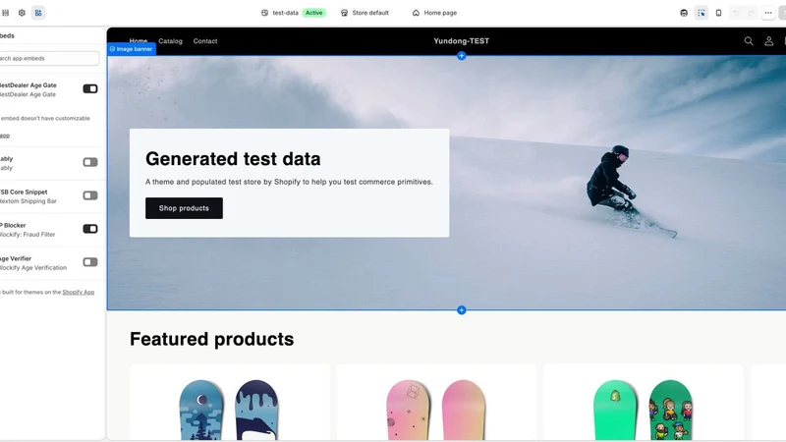Viewport: 786px width, 442px height.
Task: Click the Yundong-TEST store title
Action: click(x=461, y=41)
